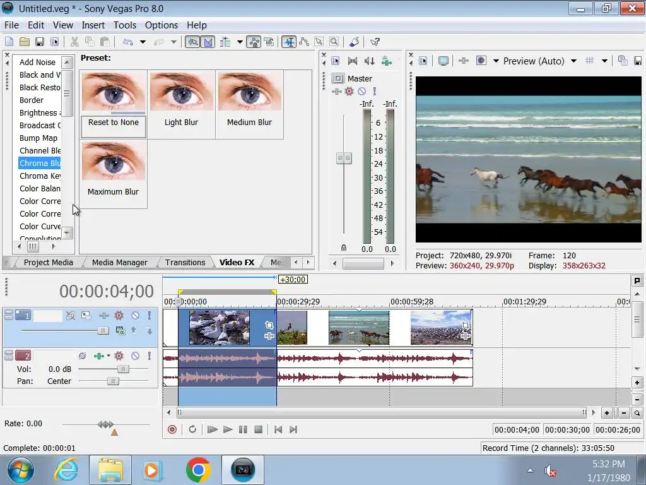
Task: Open Windows Explorer from the taskbar
Action: (x=110, y=470)
